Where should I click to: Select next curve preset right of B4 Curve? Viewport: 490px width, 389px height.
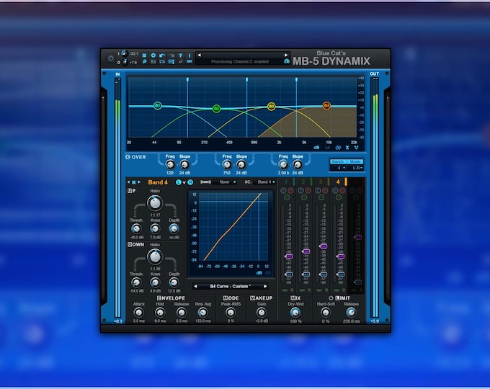(265, 286)
